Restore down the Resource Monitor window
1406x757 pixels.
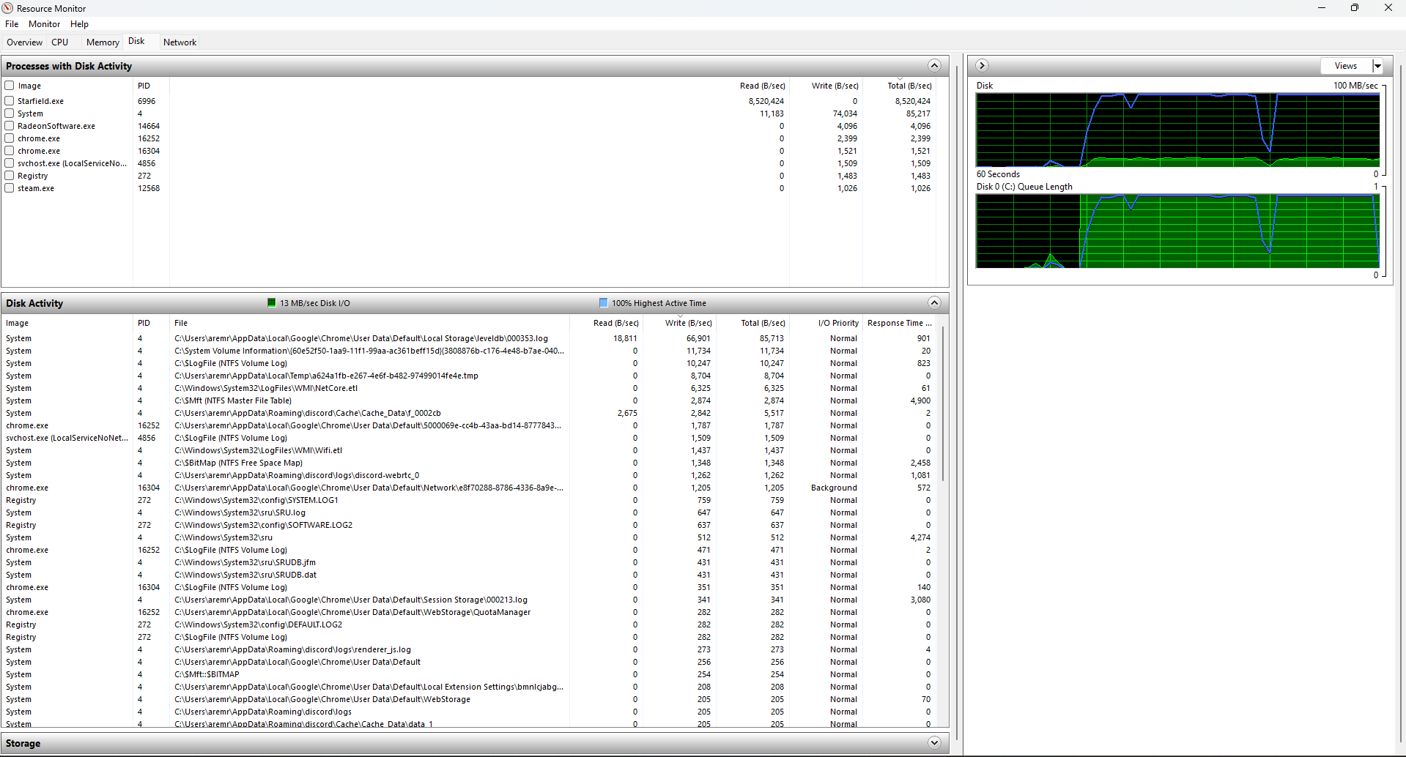(x=1354, y=8)
